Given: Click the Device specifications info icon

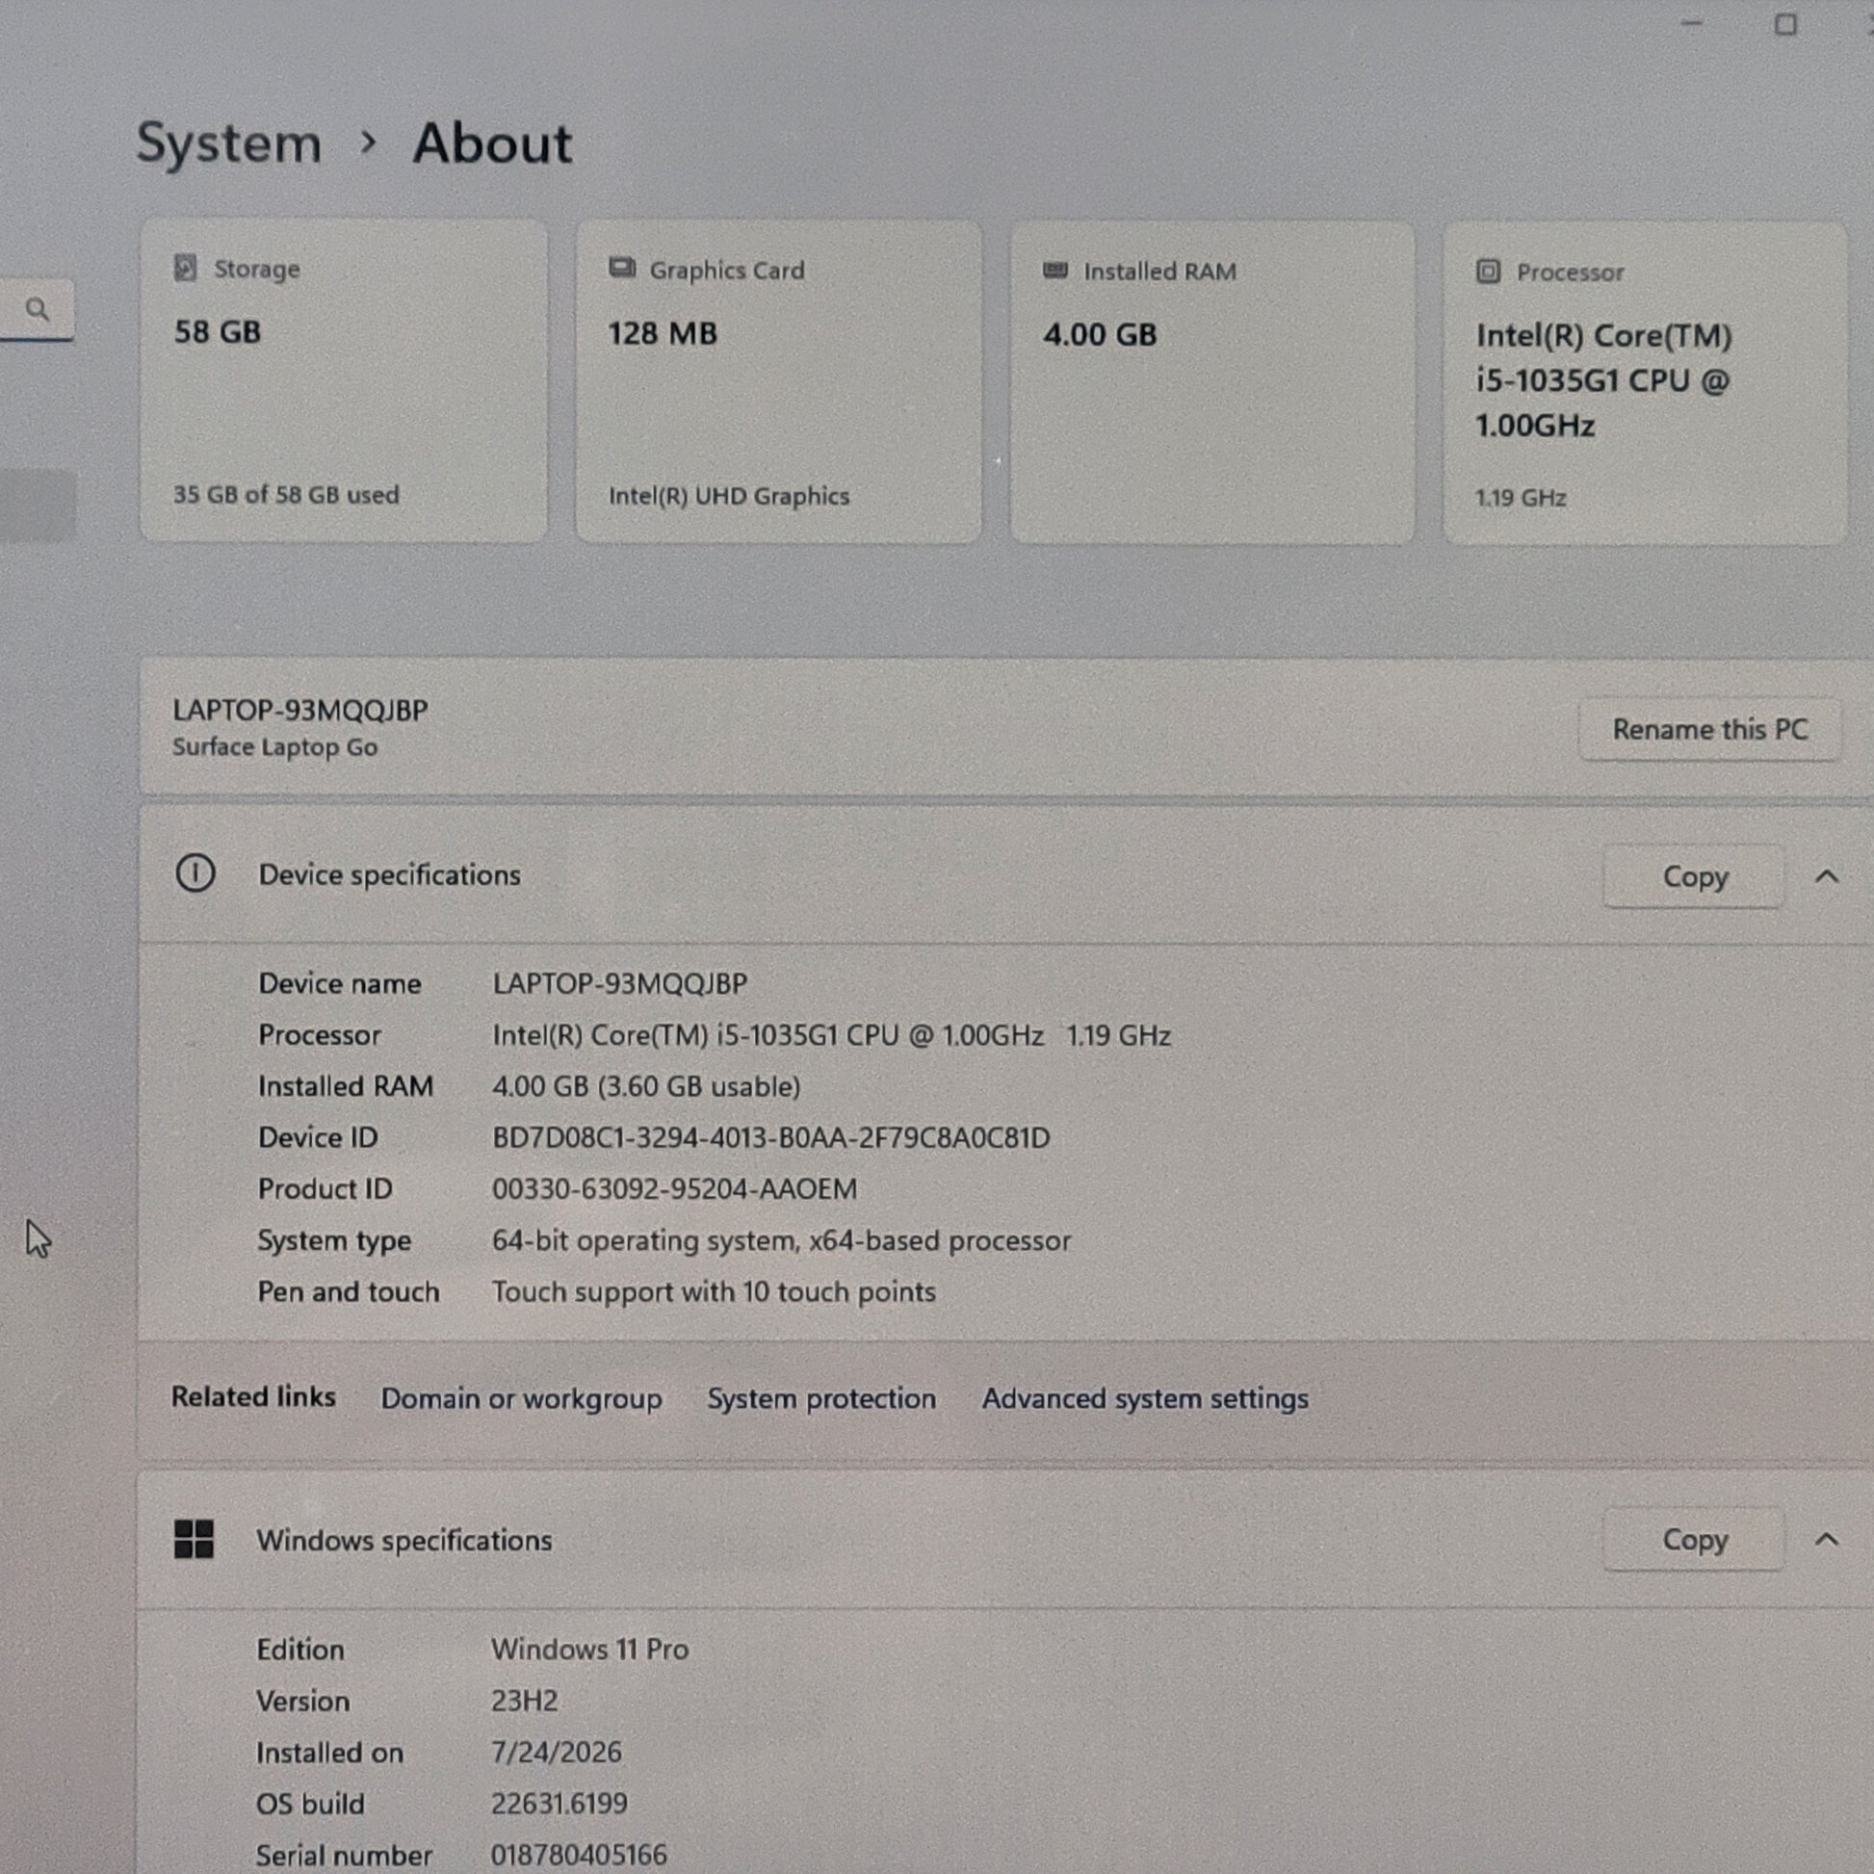Looking at the screenshot, I should tap(195, 873).
